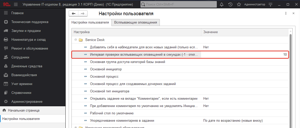300x128 pixels.
Task: Switch to Всплывающие оповещения tab
Action: tap(136, 23)
